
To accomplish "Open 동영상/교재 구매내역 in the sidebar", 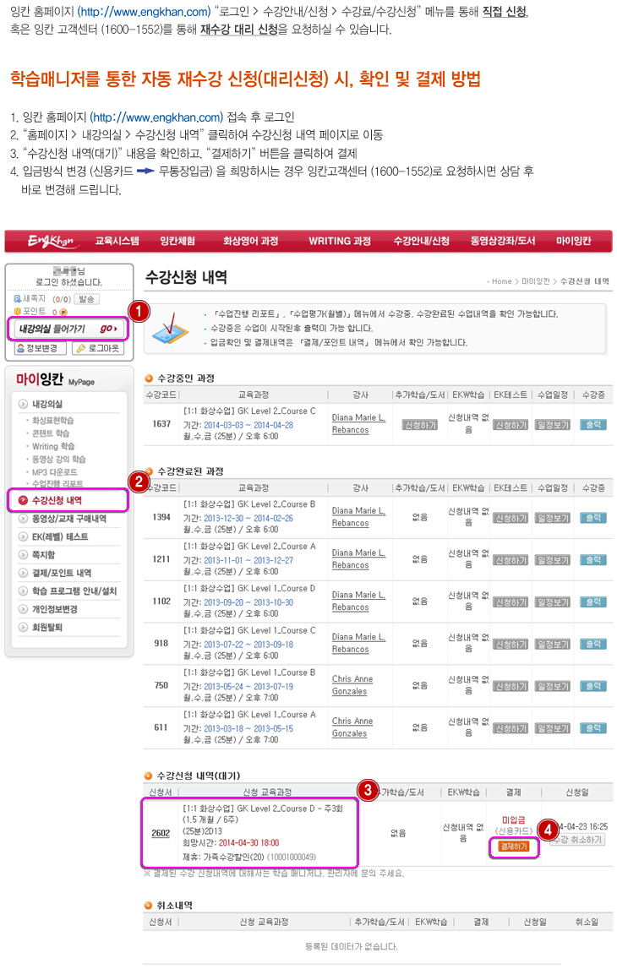I will tap(68, 519).
